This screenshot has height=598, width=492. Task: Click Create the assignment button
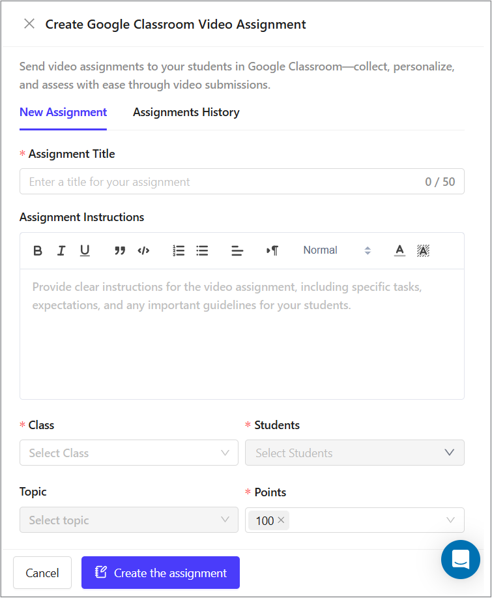click(x=160, y=573)
